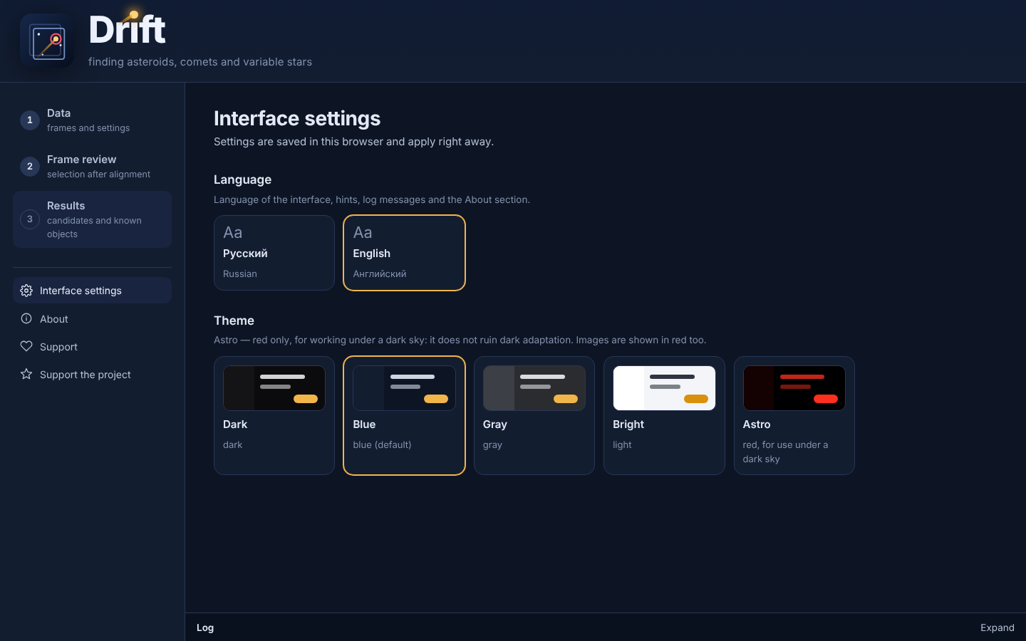This screenshot has height=641, width=1026.
Task: Click the gear icon beside Interface settings
Action: pos(26,291)
